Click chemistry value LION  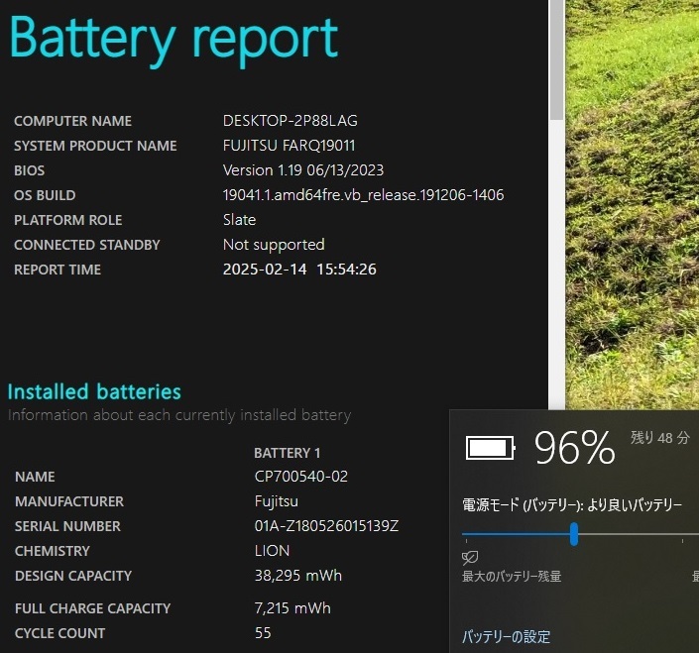272,551
